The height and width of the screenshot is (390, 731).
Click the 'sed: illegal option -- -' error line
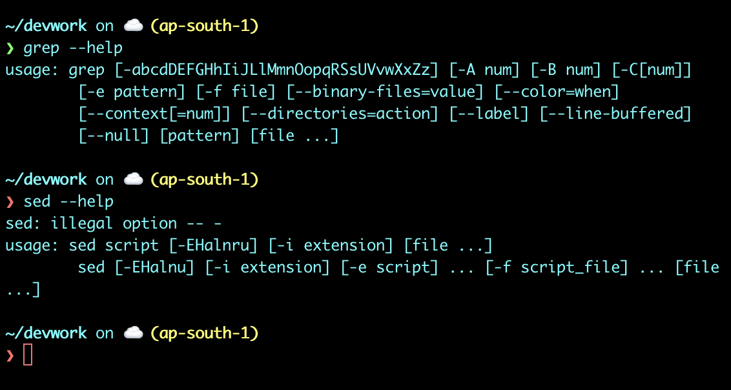pyautogui.click(x=113, y=223)
